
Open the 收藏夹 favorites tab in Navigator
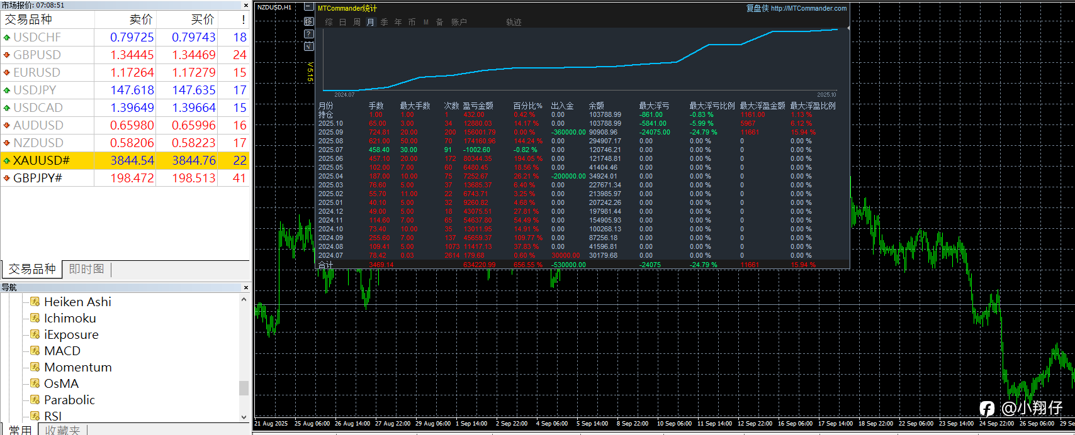(x=62, y=430)
